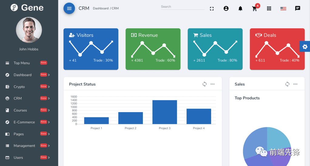Click the Visitors line chart
This screenshot has width=310, height=166.
click(x=91, y=48)
